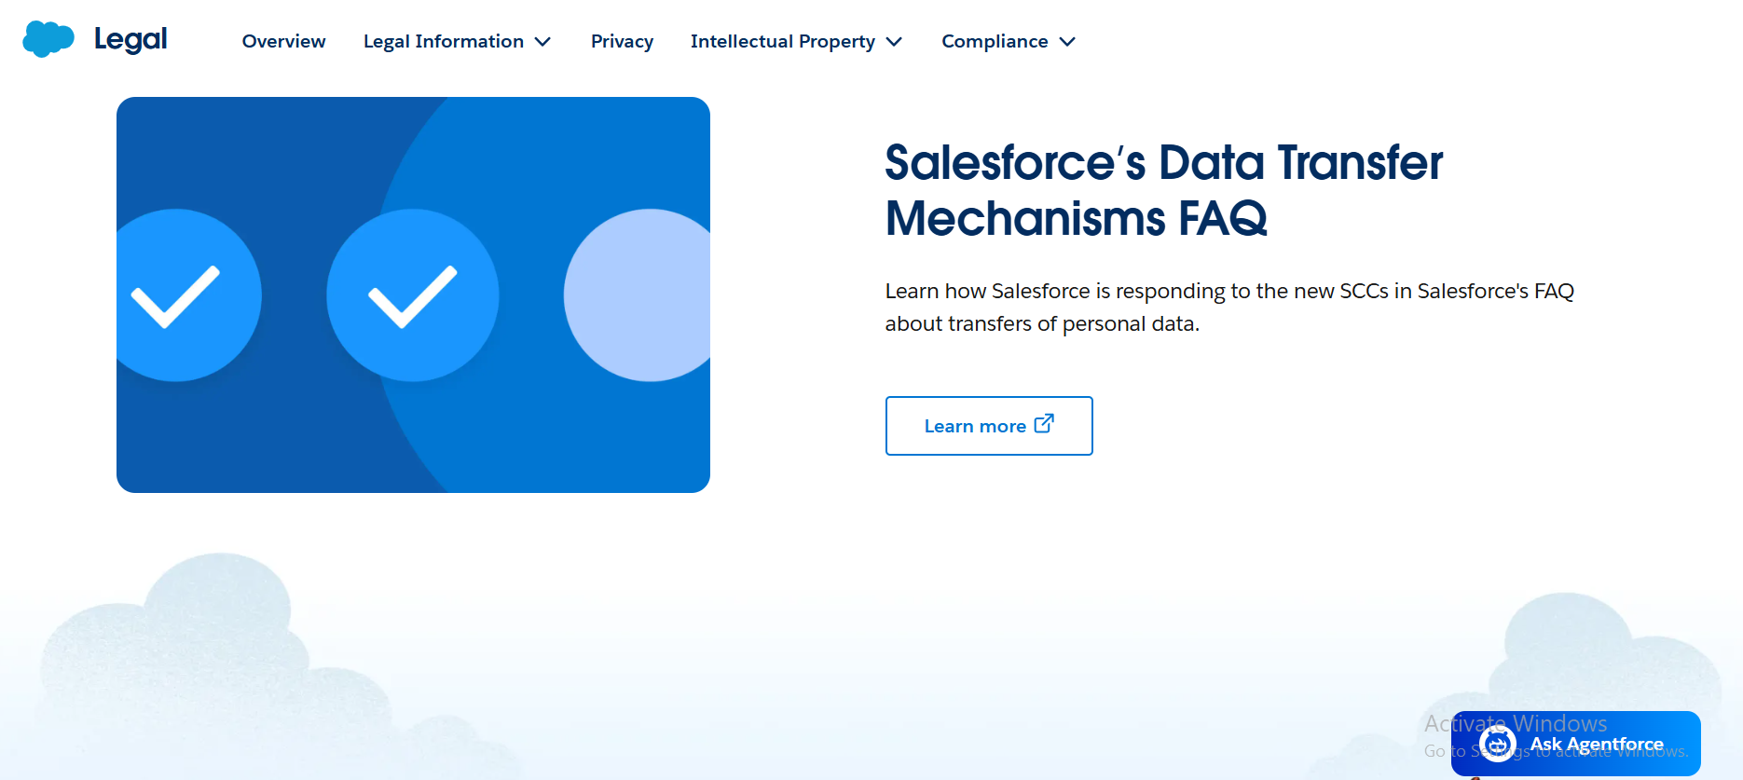The width and height of the screenshot is (1743, 780).
Task: Expand the chevron next to Legal Information
Action: click(542, 42)
